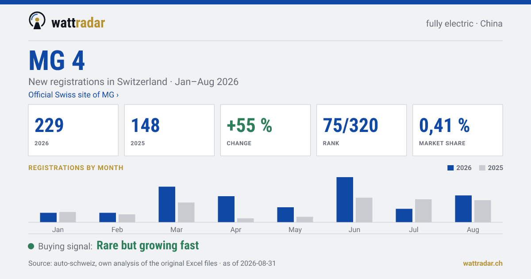Select the 'fully electric · China' tag
The image size is (531, 279).
(464, 23)
